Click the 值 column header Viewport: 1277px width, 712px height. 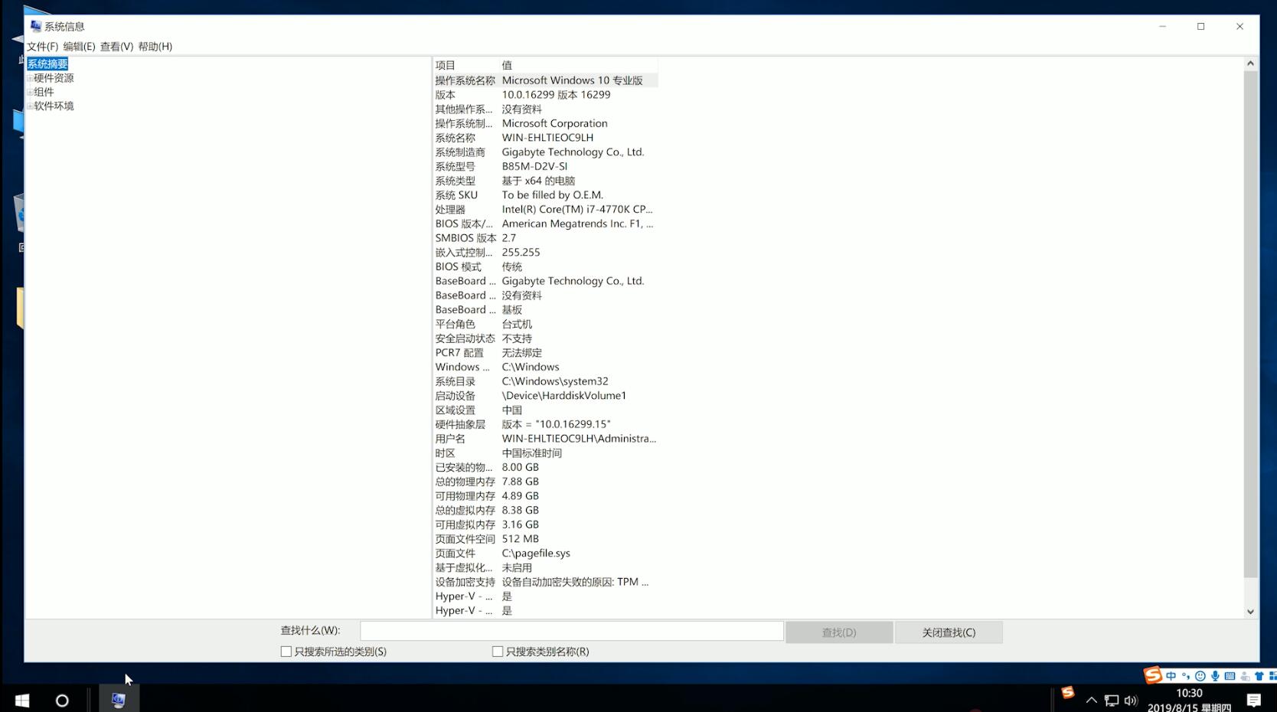[x=579, y=65]
